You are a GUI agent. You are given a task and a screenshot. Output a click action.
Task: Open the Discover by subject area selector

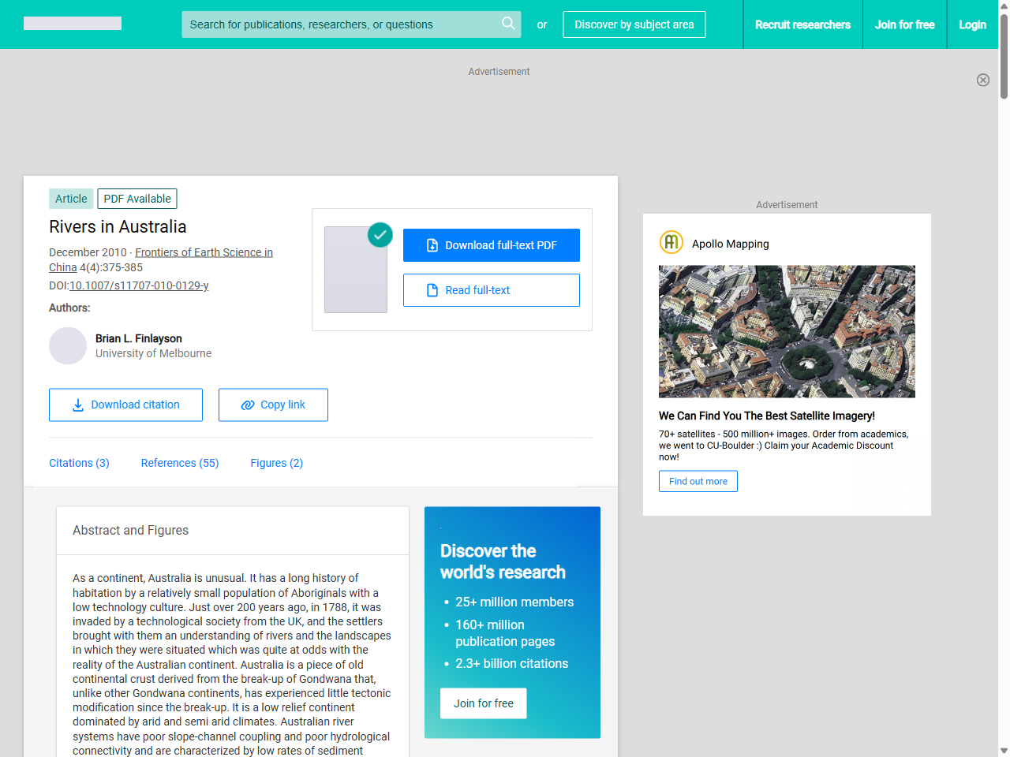click(x=634, y=24)
